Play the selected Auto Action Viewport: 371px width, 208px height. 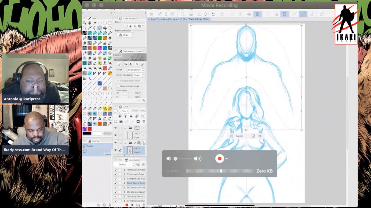[132, 205]
